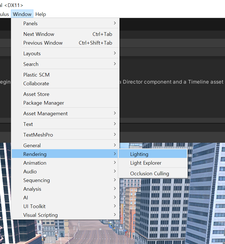Image resolution: width=225 pixels, height=244 pixels.
Task: Expand the Sequencing submenu
Action: click(x=65, y=180)
